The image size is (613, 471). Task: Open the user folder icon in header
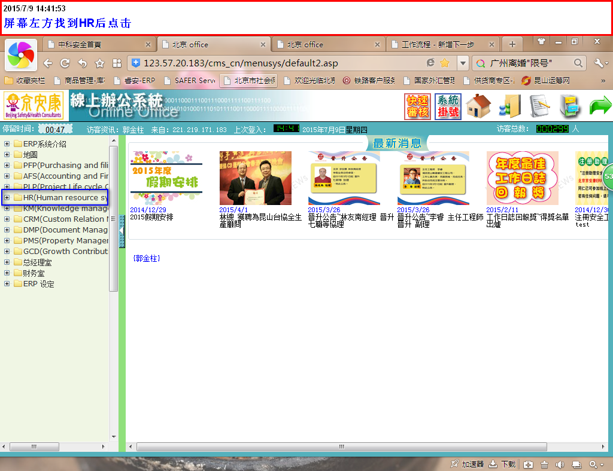coord(509,106)
